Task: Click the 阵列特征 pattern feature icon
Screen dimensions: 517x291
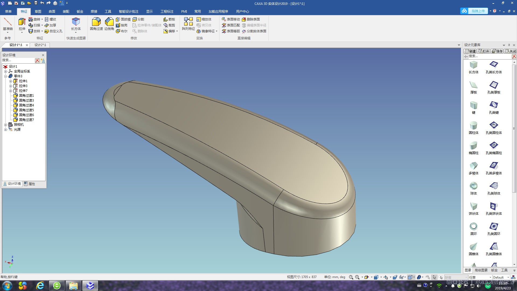Action: [188, 23]
